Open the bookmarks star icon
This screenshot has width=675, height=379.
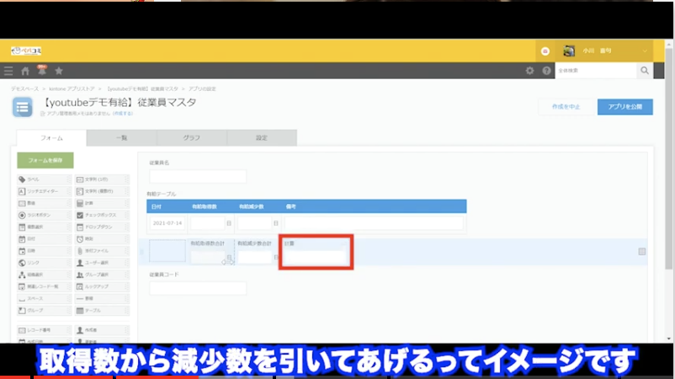pyautogui.click(x=58, y=71)
